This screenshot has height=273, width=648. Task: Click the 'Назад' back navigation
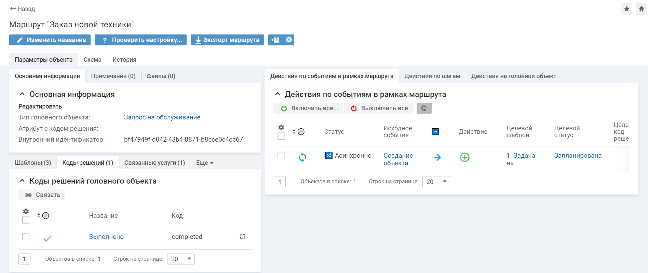(23, 9)
